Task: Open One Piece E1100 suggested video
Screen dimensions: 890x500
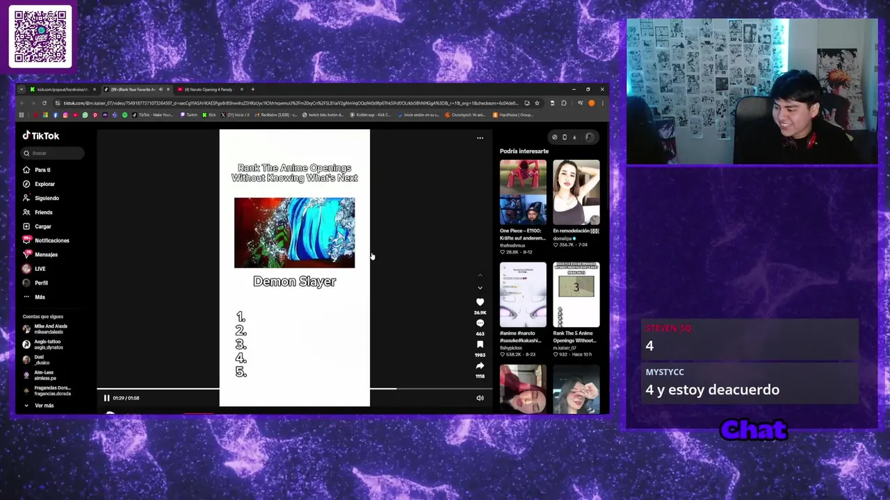Action: pos(523,192)
